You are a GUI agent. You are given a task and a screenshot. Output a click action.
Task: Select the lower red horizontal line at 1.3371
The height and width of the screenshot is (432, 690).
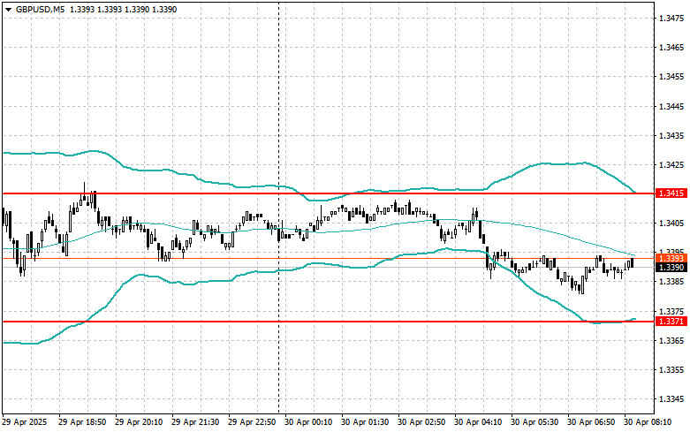pyautogui.click(x=328, y=322)
